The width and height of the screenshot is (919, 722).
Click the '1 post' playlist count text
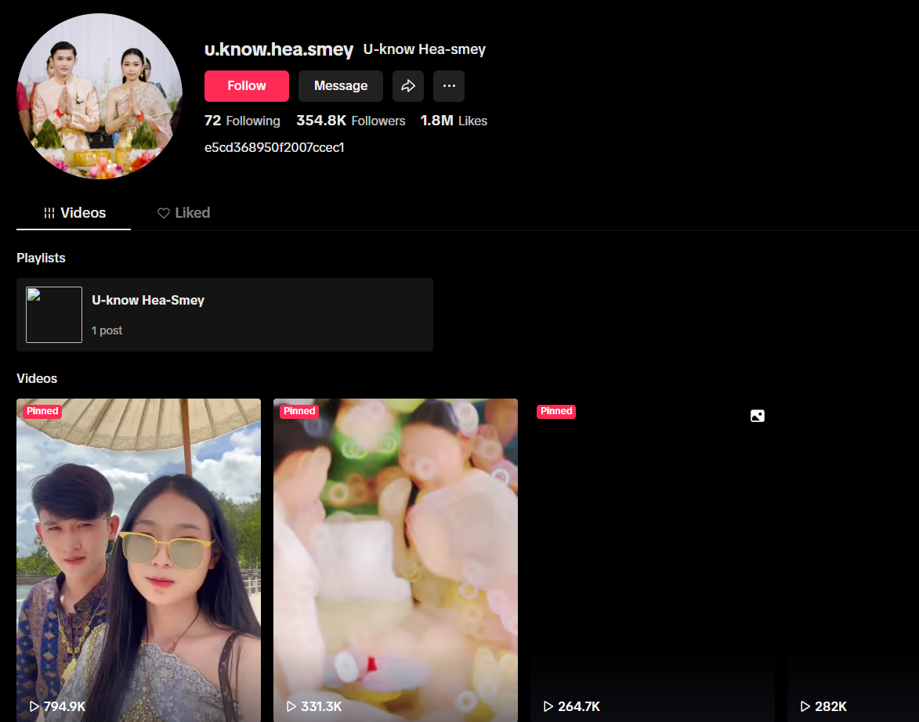[x=107, y=330]
